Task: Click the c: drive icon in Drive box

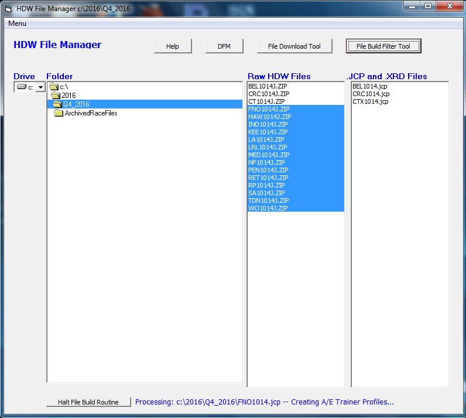Action: [22, 87]
